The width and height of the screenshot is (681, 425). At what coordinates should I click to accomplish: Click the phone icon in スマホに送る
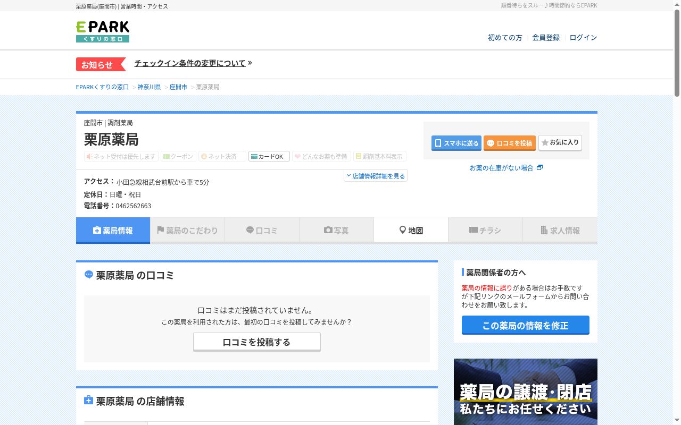pos(438,143)
